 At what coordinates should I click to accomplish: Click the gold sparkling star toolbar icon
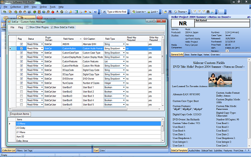pyautogui.click(x=71, y=12)
